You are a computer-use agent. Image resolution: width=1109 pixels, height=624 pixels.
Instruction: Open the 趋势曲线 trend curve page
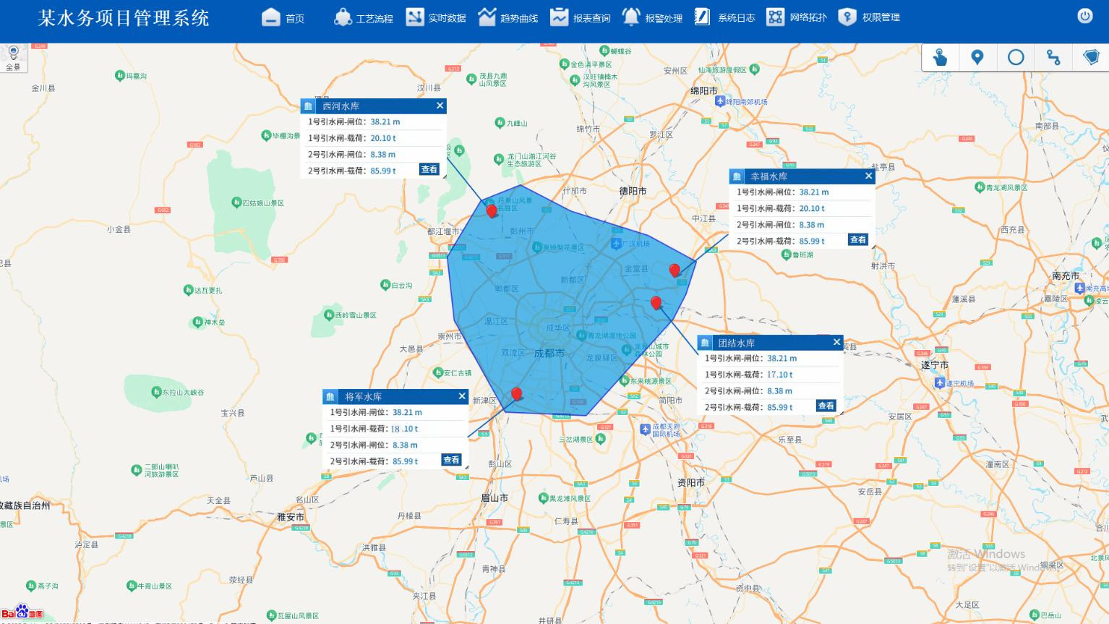point(508,17)
